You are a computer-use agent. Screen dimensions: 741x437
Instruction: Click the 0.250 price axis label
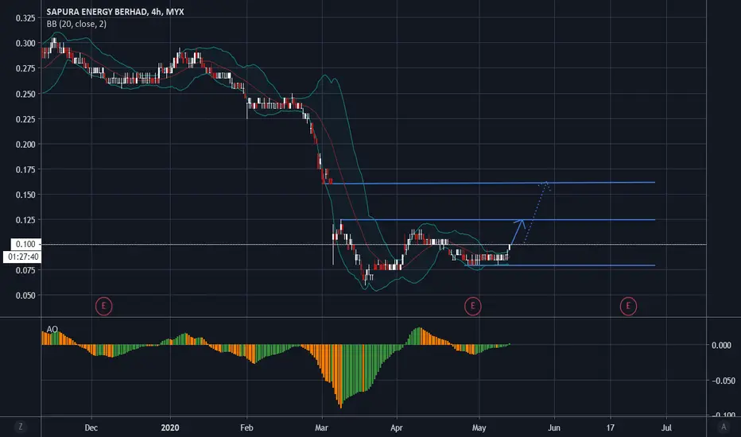25,94
